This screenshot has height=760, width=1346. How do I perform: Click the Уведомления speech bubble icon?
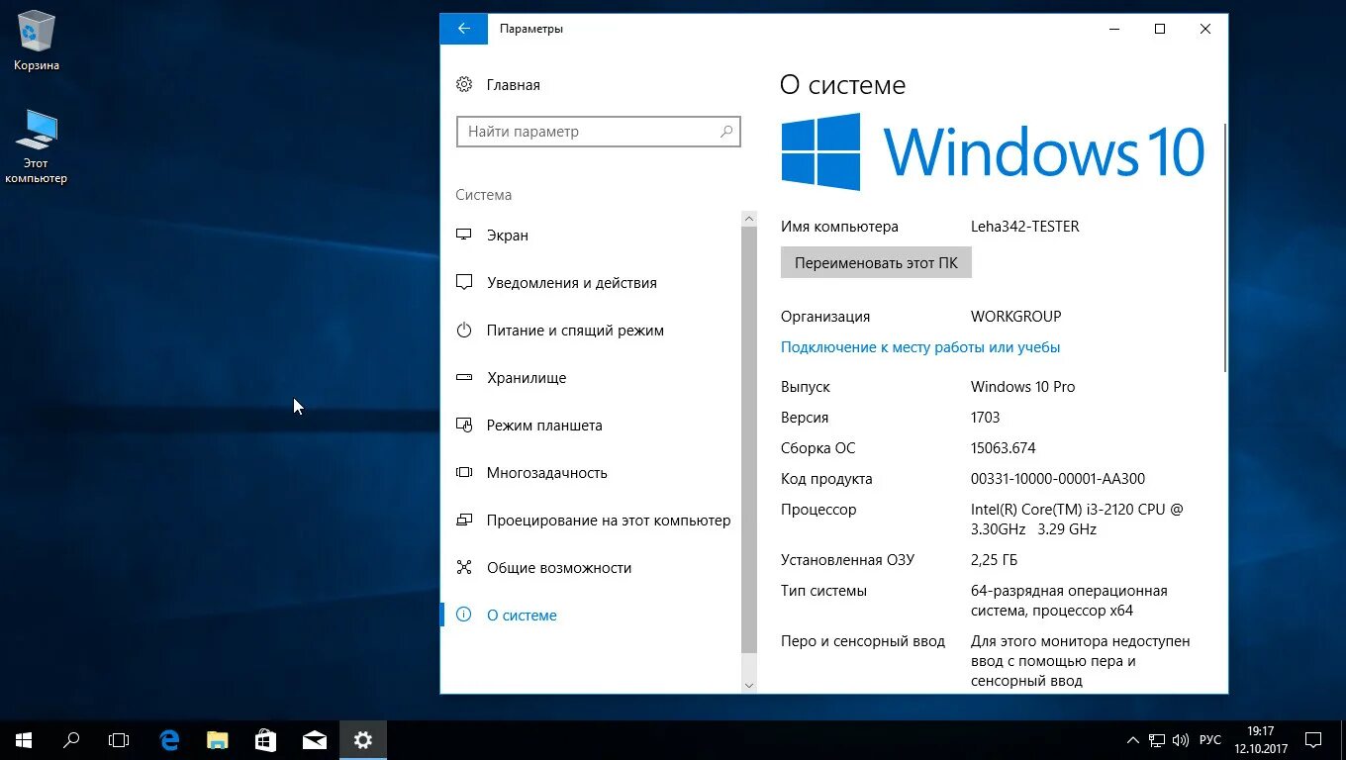[x=464, y=283]
